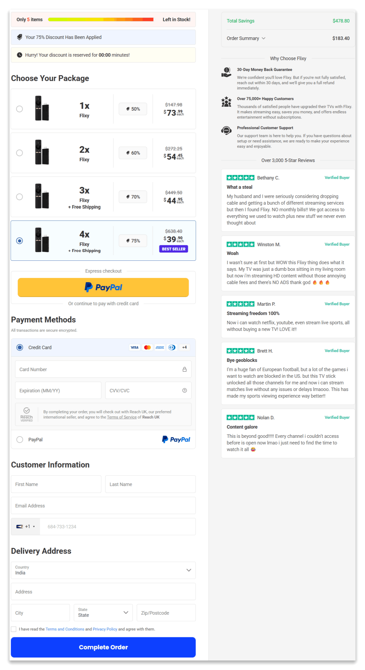Screen dimensions: 365x670
Task: Click the lock icon in Card Number field
Action: coord(185,369)
